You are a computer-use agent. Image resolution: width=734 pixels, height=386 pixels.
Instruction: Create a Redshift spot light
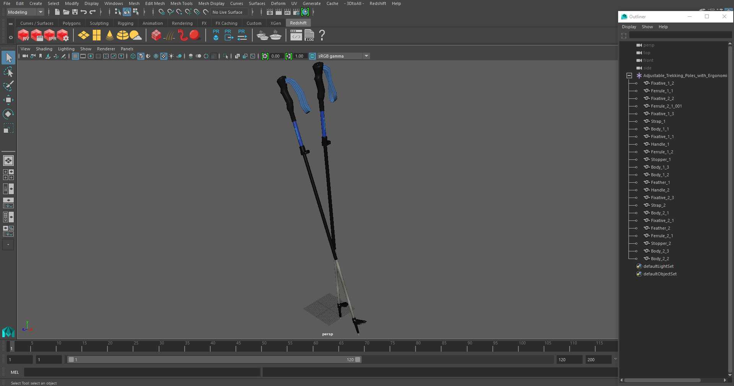tap(110, 35)
